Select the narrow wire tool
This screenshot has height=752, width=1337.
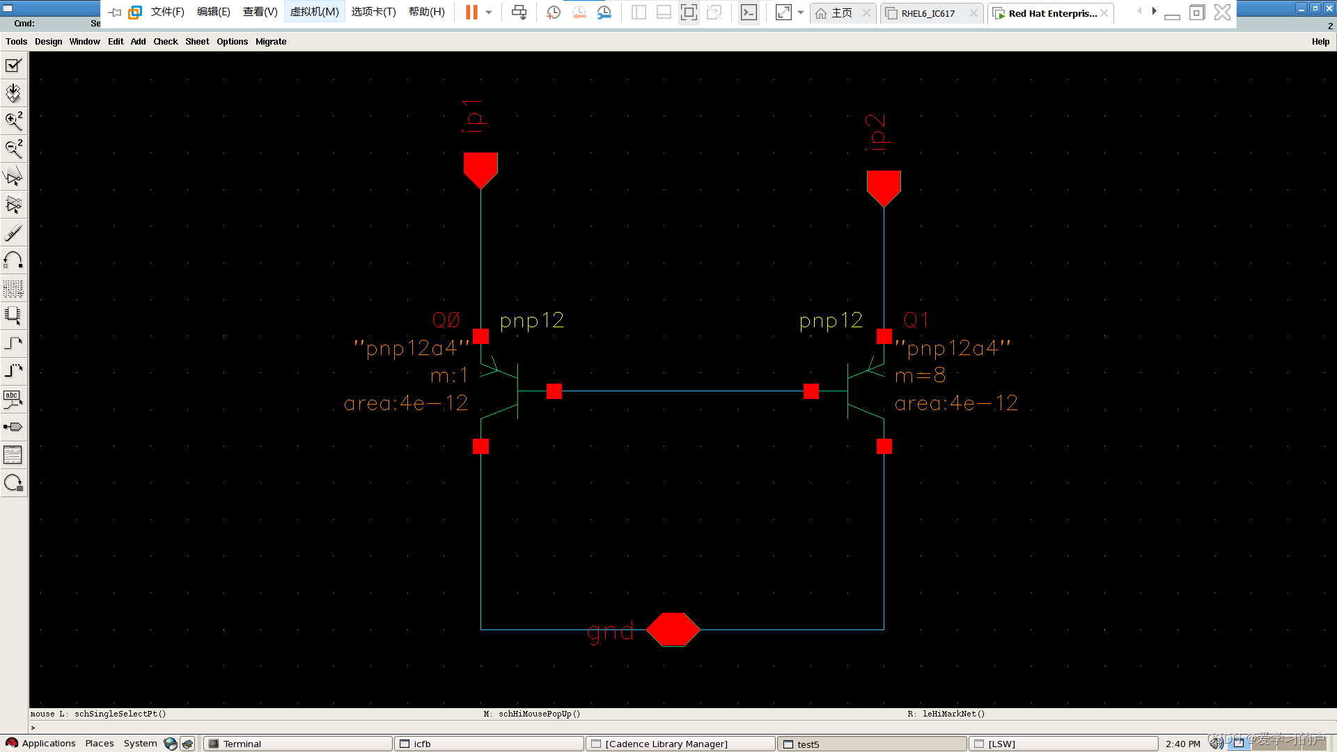pos(13,343)
